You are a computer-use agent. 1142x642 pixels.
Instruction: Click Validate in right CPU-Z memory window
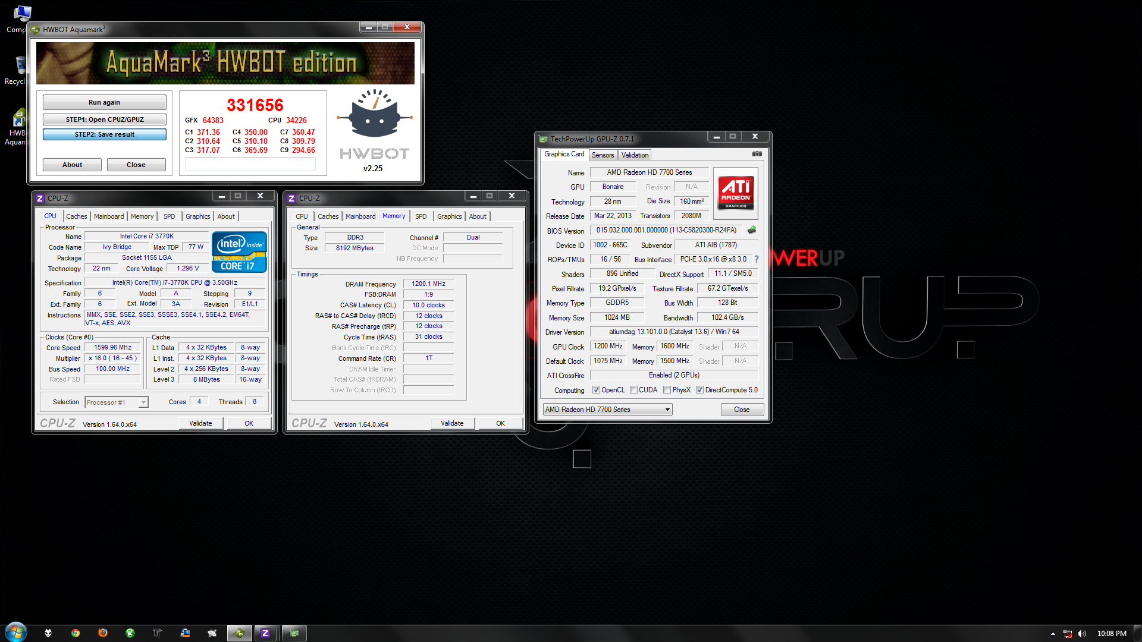click(x=452, y=423)
